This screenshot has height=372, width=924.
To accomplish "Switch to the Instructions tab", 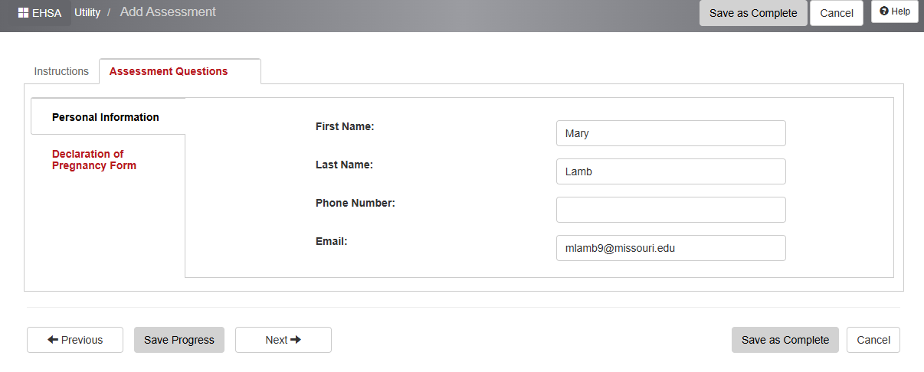I will [x=61, y=71].
